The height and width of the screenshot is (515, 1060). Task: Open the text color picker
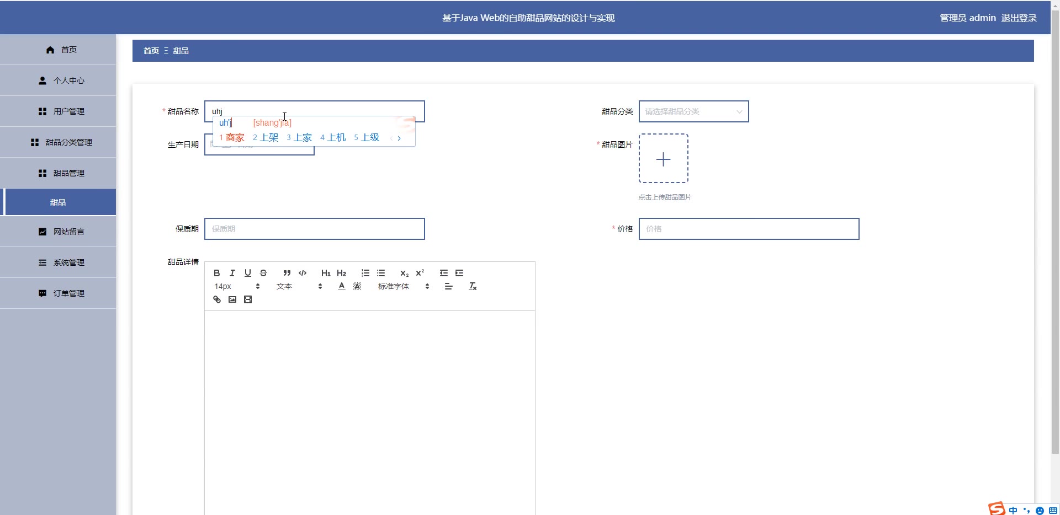[342, 286]
